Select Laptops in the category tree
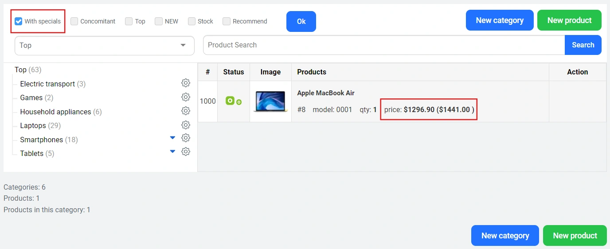610x249 pixels. [x=33, y=126]
